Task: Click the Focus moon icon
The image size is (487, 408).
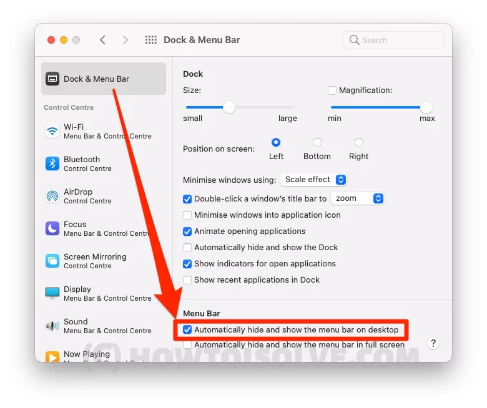Action: 52,229
